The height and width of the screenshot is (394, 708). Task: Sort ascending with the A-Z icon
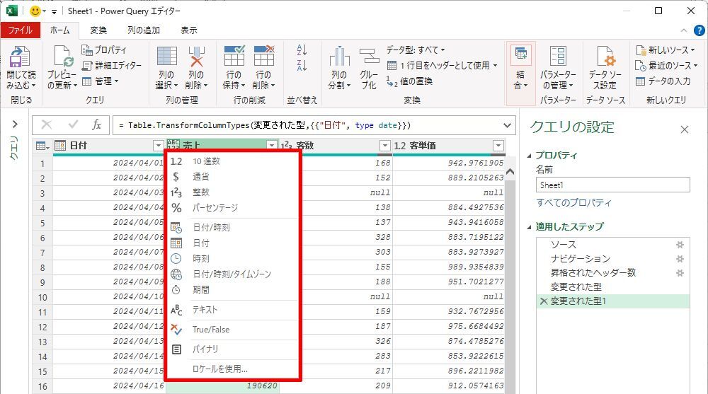(x=302, y=50)
